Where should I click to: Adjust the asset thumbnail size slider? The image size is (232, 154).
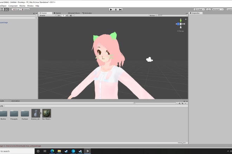tap(182, 143)
